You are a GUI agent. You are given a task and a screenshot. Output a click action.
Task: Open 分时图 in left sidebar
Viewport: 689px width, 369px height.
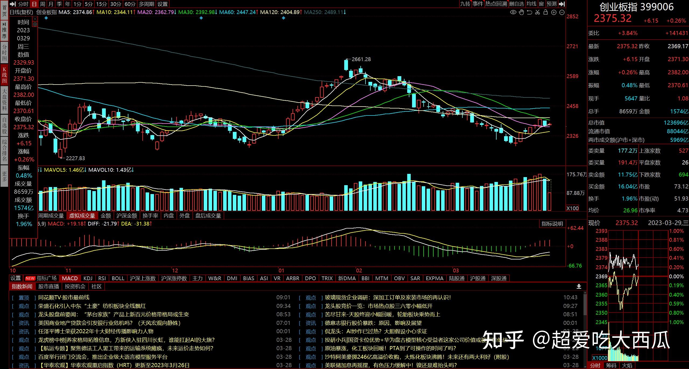click(x=4, y=53)
